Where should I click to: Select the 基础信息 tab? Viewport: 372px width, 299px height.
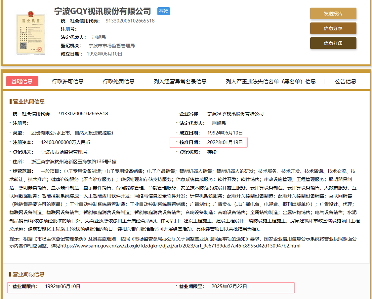[22, 81]
